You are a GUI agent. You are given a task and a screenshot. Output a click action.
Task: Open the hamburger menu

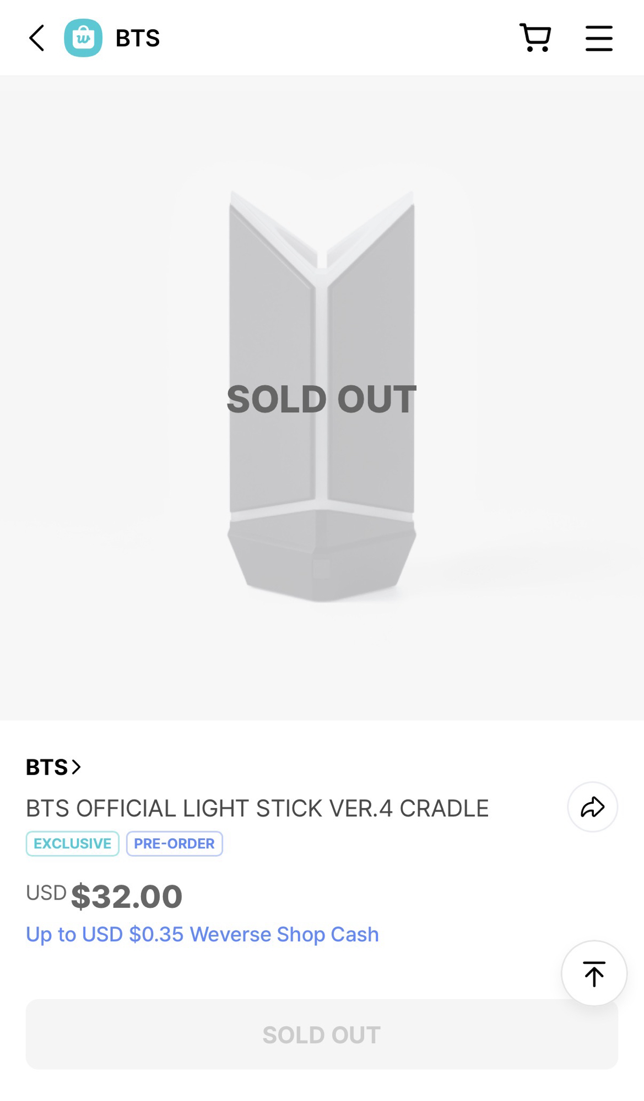coord(599,38)
